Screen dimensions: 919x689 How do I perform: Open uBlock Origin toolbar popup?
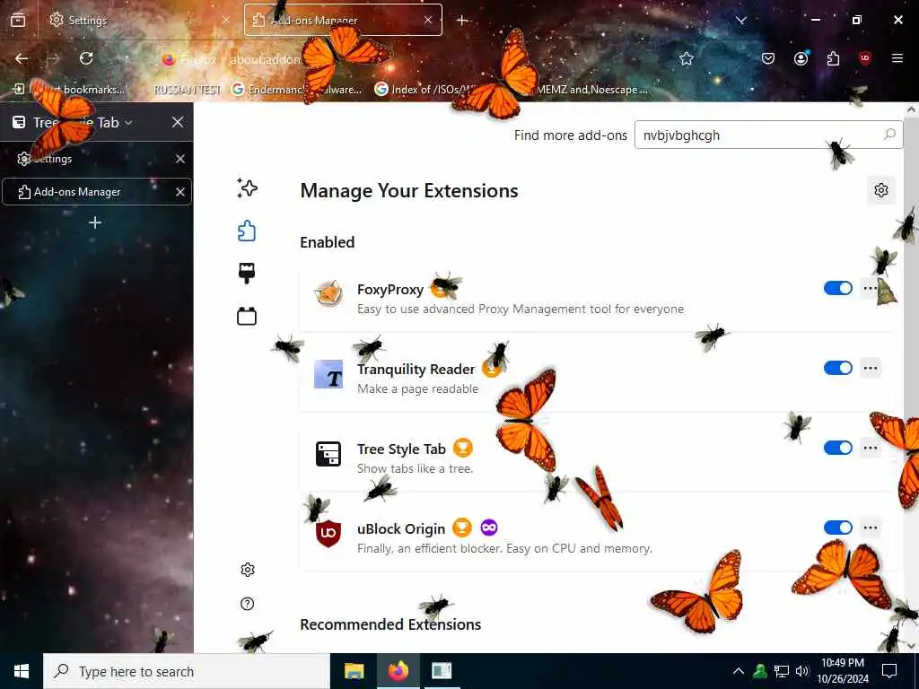[x=864, y=58]
